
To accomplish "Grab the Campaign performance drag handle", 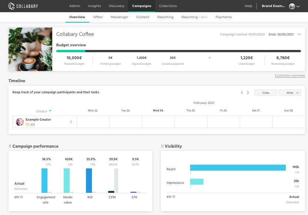I will (x=10, y=146).
